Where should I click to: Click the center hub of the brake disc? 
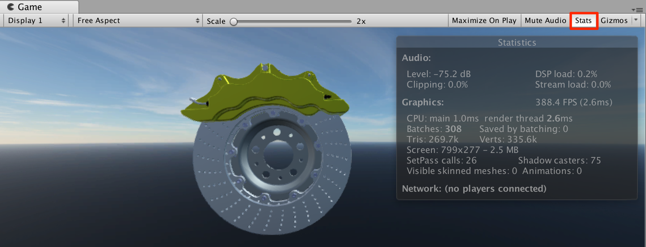tap(278, 155)
